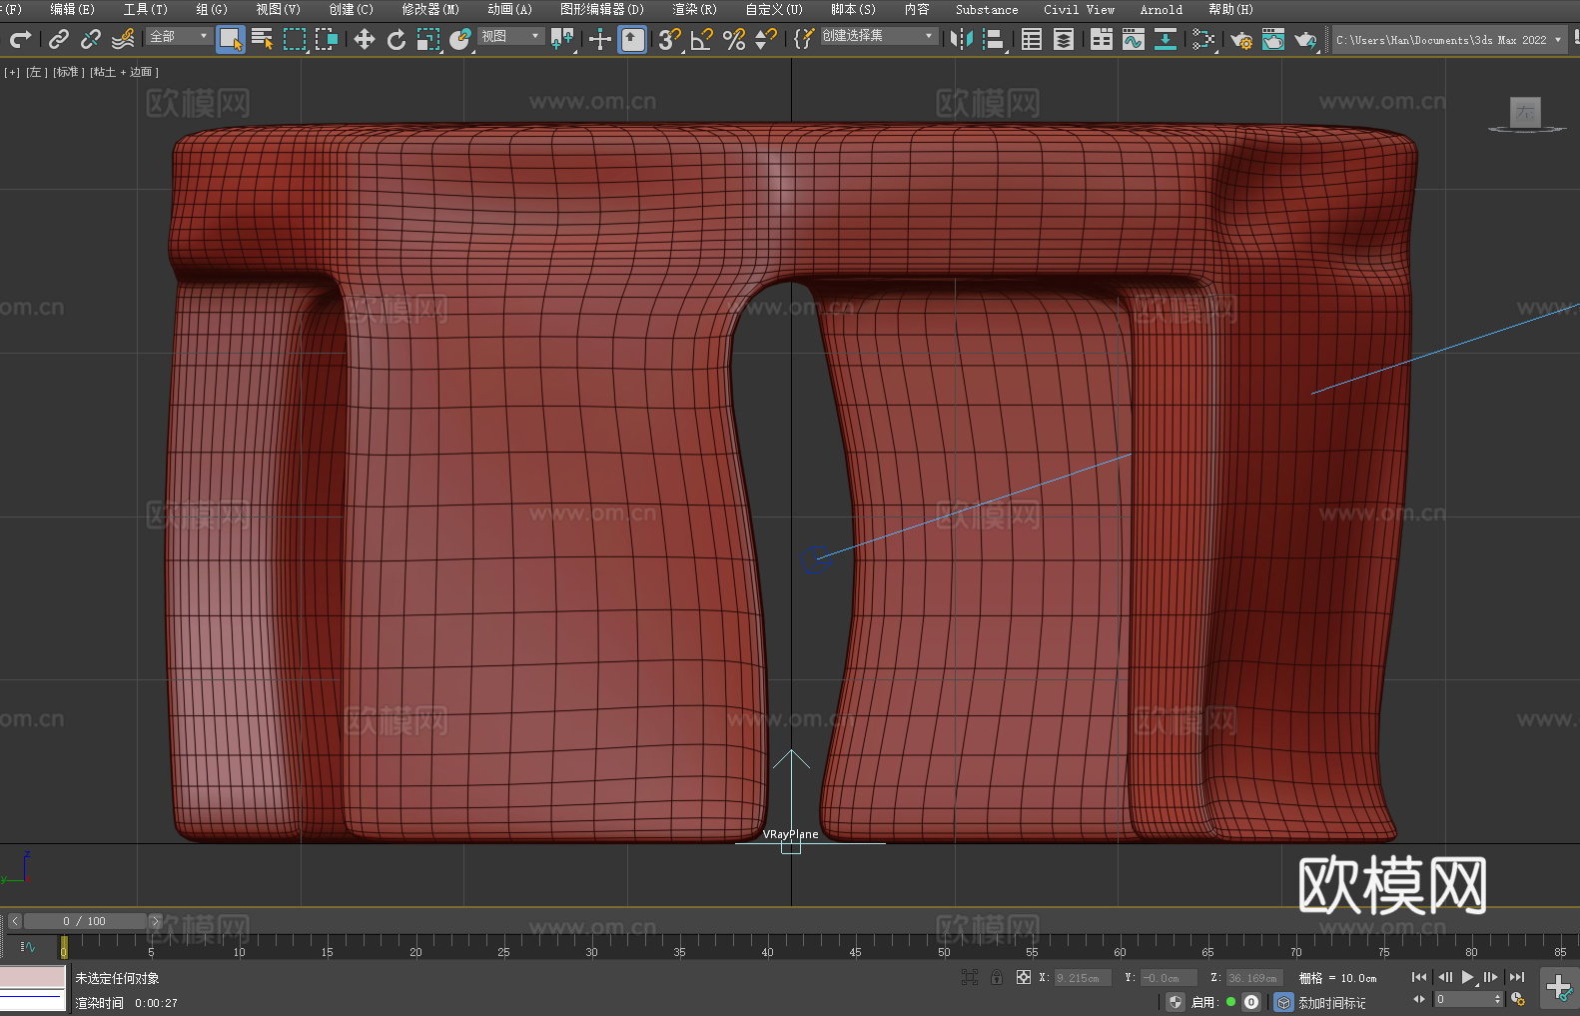1580x1016 pixels.
Task: Open the 创建选择集 named selection dropdown
Action: [879, 36]
